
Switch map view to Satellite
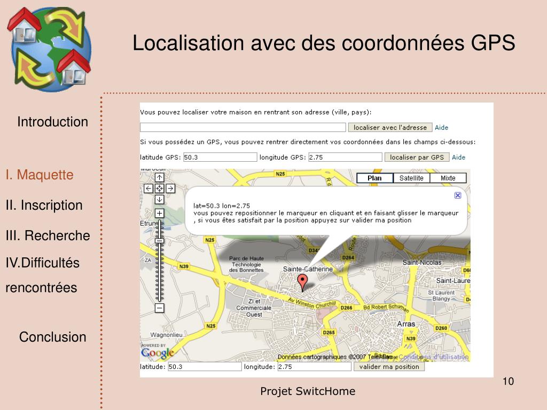tap(411, 178)
